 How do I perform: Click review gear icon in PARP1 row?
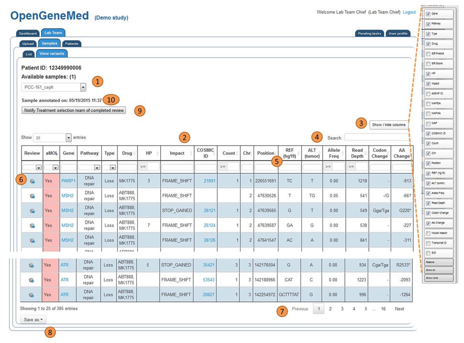pyautogui.click(x=32, y=181)
